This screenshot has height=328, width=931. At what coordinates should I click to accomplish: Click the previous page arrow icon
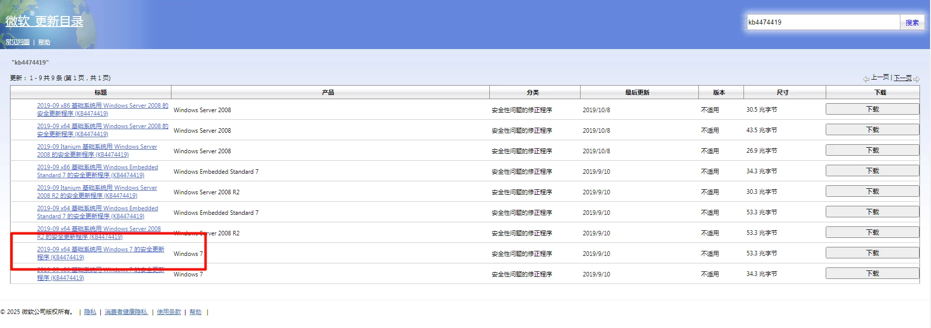click(x=866, y=79)
